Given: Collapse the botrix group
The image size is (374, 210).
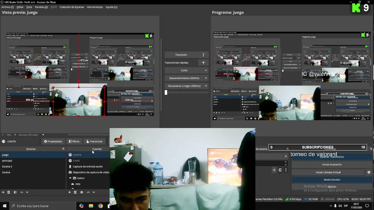Looking at the screenshot, I should tap(70, 178).
